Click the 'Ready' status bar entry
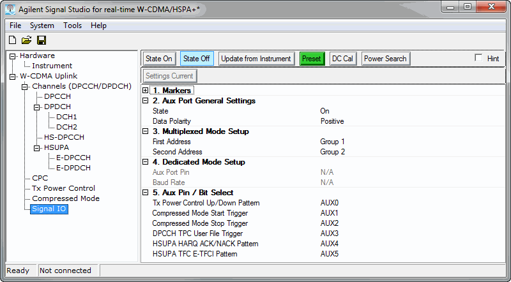This screenshot has width=511, height=282. (18, 271)
